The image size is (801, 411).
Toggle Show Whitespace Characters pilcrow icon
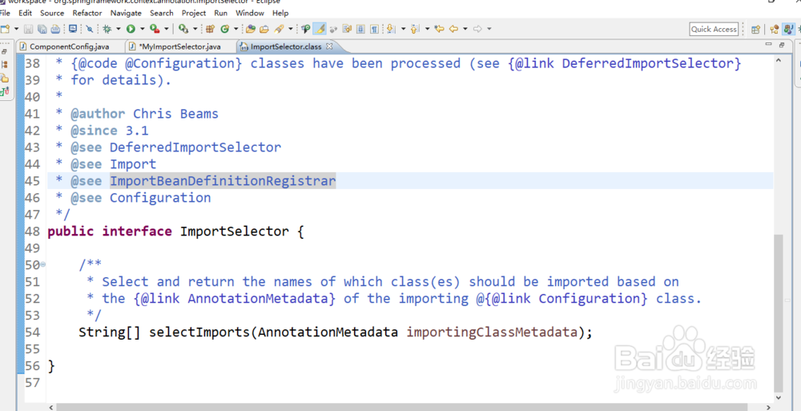pos(374,29)
